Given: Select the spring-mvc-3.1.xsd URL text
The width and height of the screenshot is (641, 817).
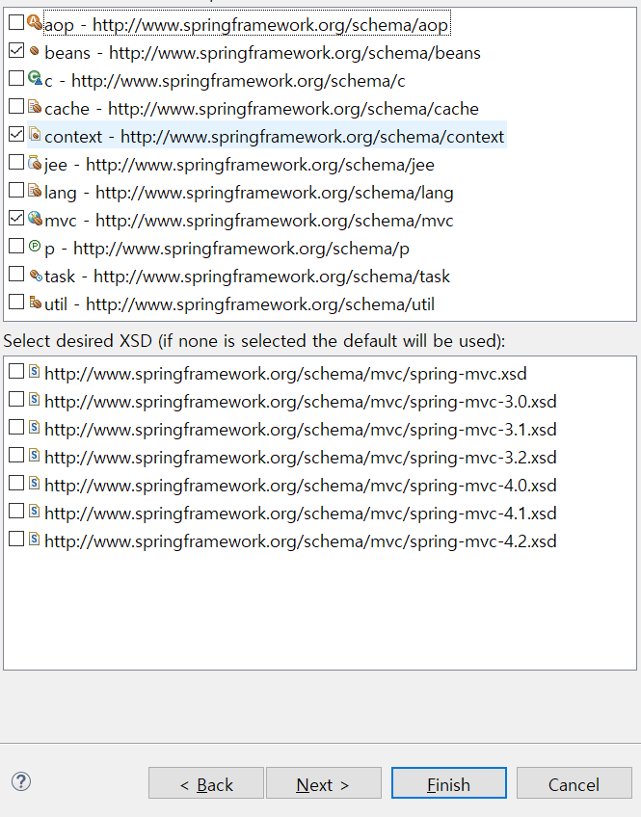Looking at the screenshot, I should [301, 430].
